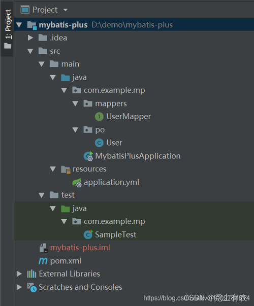Click the application.yml Spring config icon
Screen dimensions: 254x306
(77, 183)
